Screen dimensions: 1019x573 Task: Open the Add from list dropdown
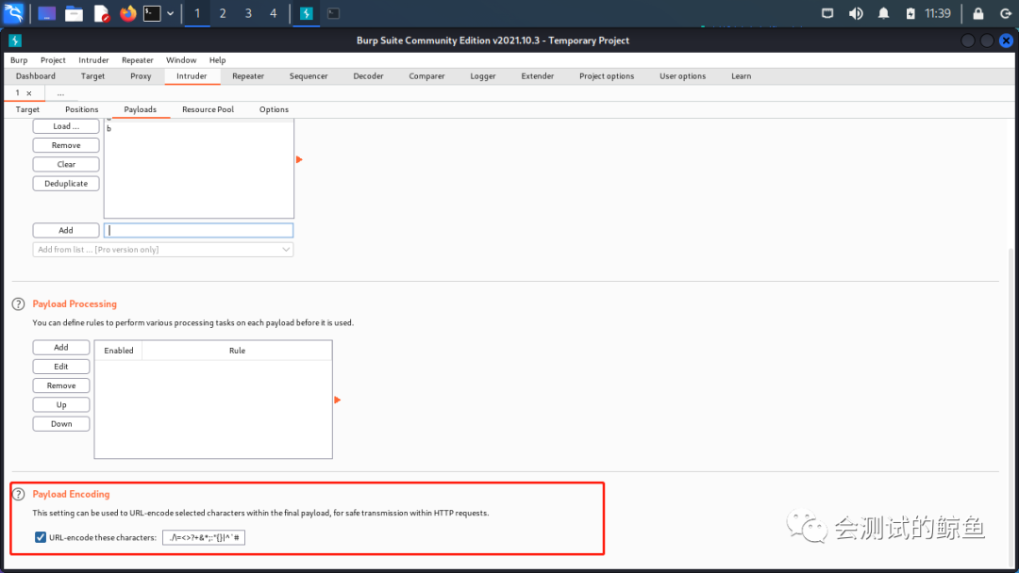[162, 249]
